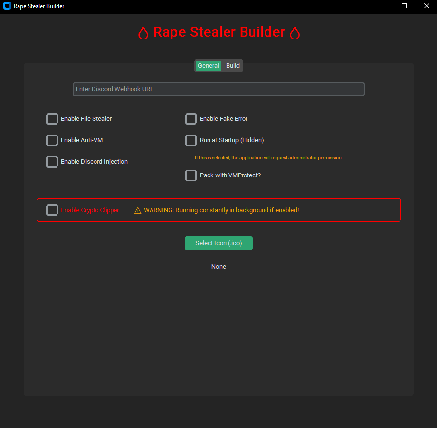Toggle the Run at Startup (Hidden) checkbox

pos(191,140)
